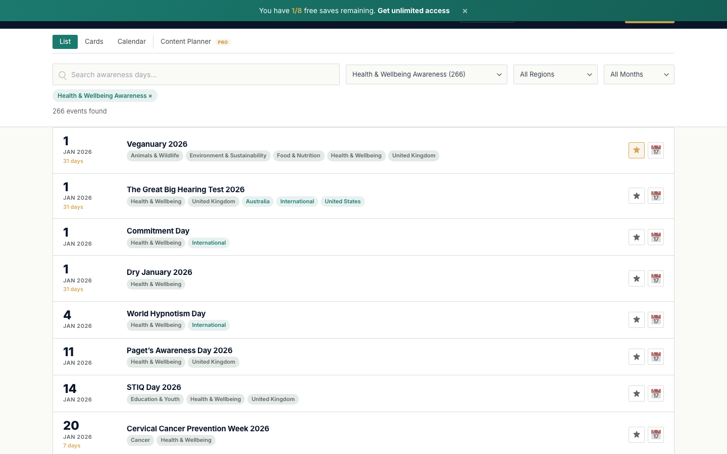
Task: Expand the All Months dropdown
Action: point(639,74)
